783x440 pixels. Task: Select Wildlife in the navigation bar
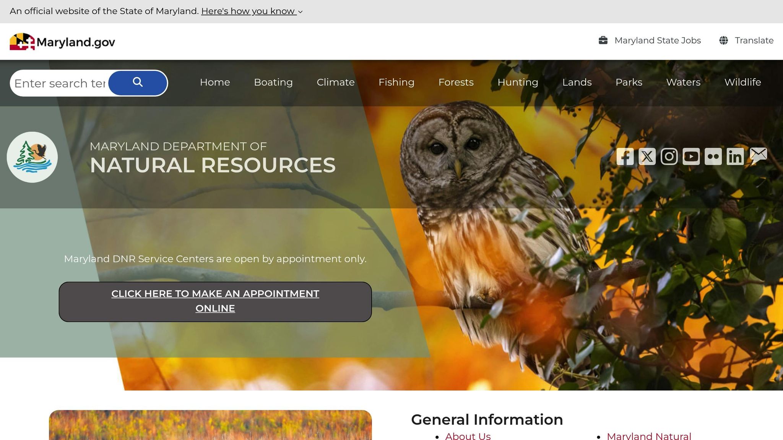click(x=742, y=82)
